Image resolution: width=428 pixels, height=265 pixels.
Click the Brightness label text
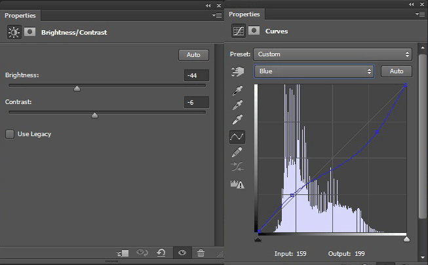pyautogui.click(x=22, y=75)
